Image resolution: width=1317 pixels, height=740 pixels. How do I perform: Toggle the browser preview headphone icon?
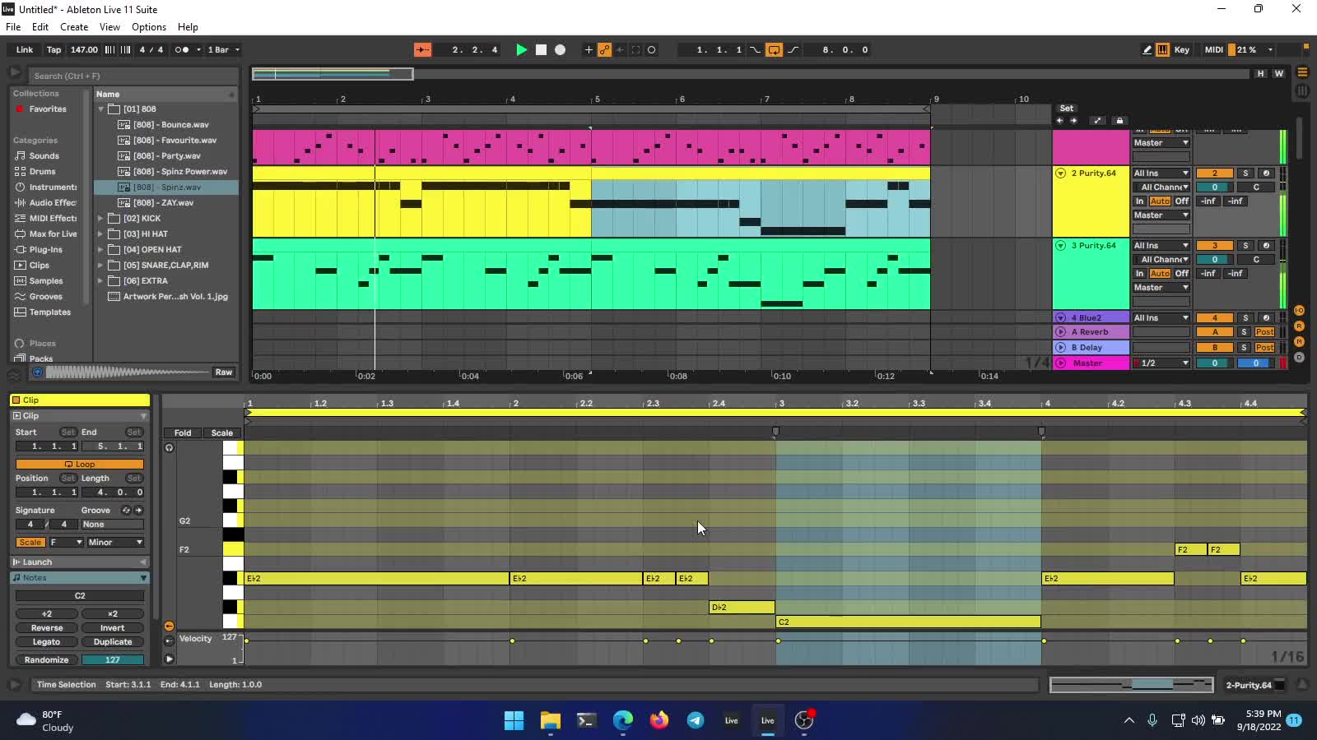point(37,372)
